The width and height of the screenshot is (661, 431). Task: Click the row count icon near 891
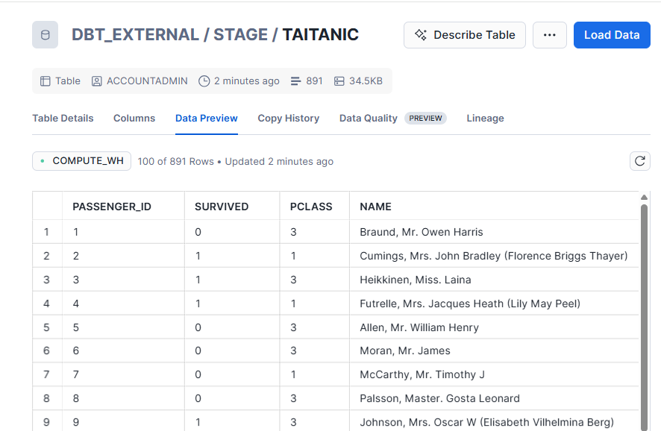(296, 81)
